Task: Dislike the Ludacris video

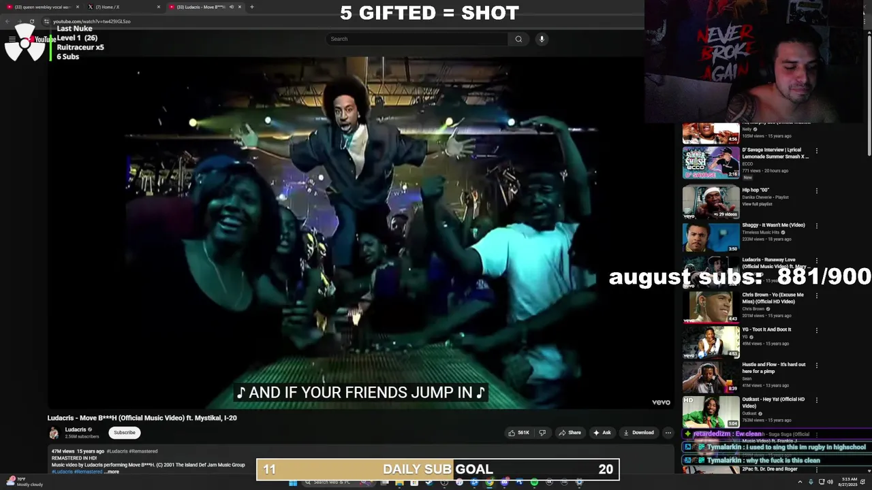Action: click(542, 433)
